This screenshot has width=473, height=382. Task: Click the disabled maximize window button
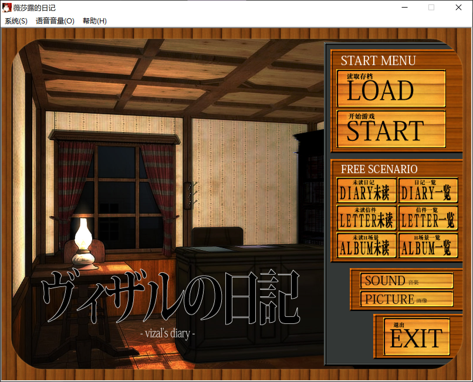[431, 8]
